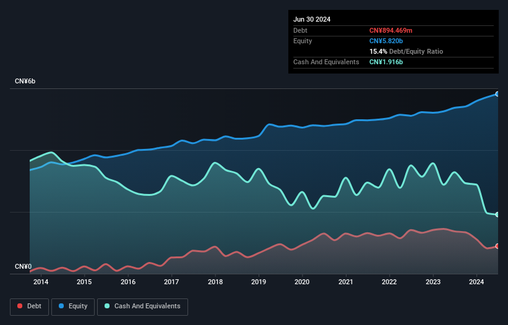Click the 2023 x-axis label
Screen dimensions: 508x325
click(x=433, y=282)
